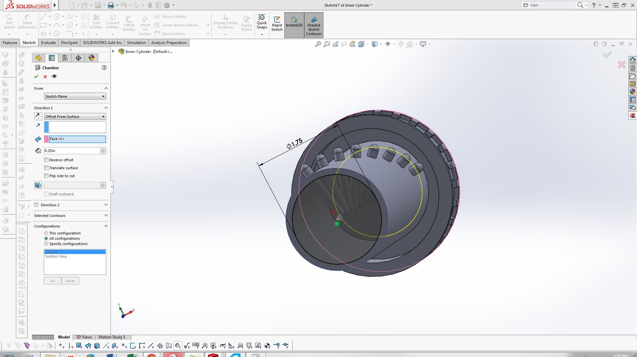Click the Repair Sketch tool
Screen dimensions: 637x357
(247, 24)
